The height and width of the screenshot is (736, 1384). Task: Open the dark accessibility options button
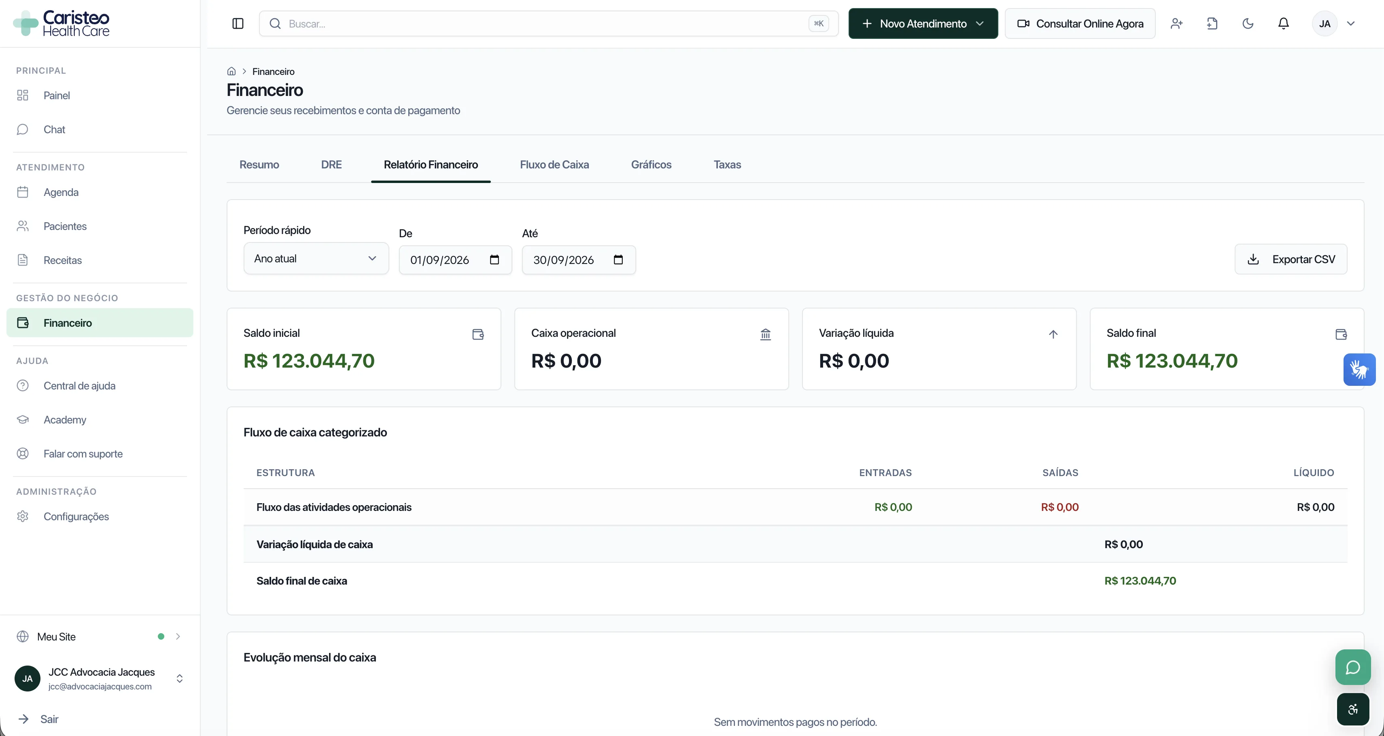coord(1353,710)
